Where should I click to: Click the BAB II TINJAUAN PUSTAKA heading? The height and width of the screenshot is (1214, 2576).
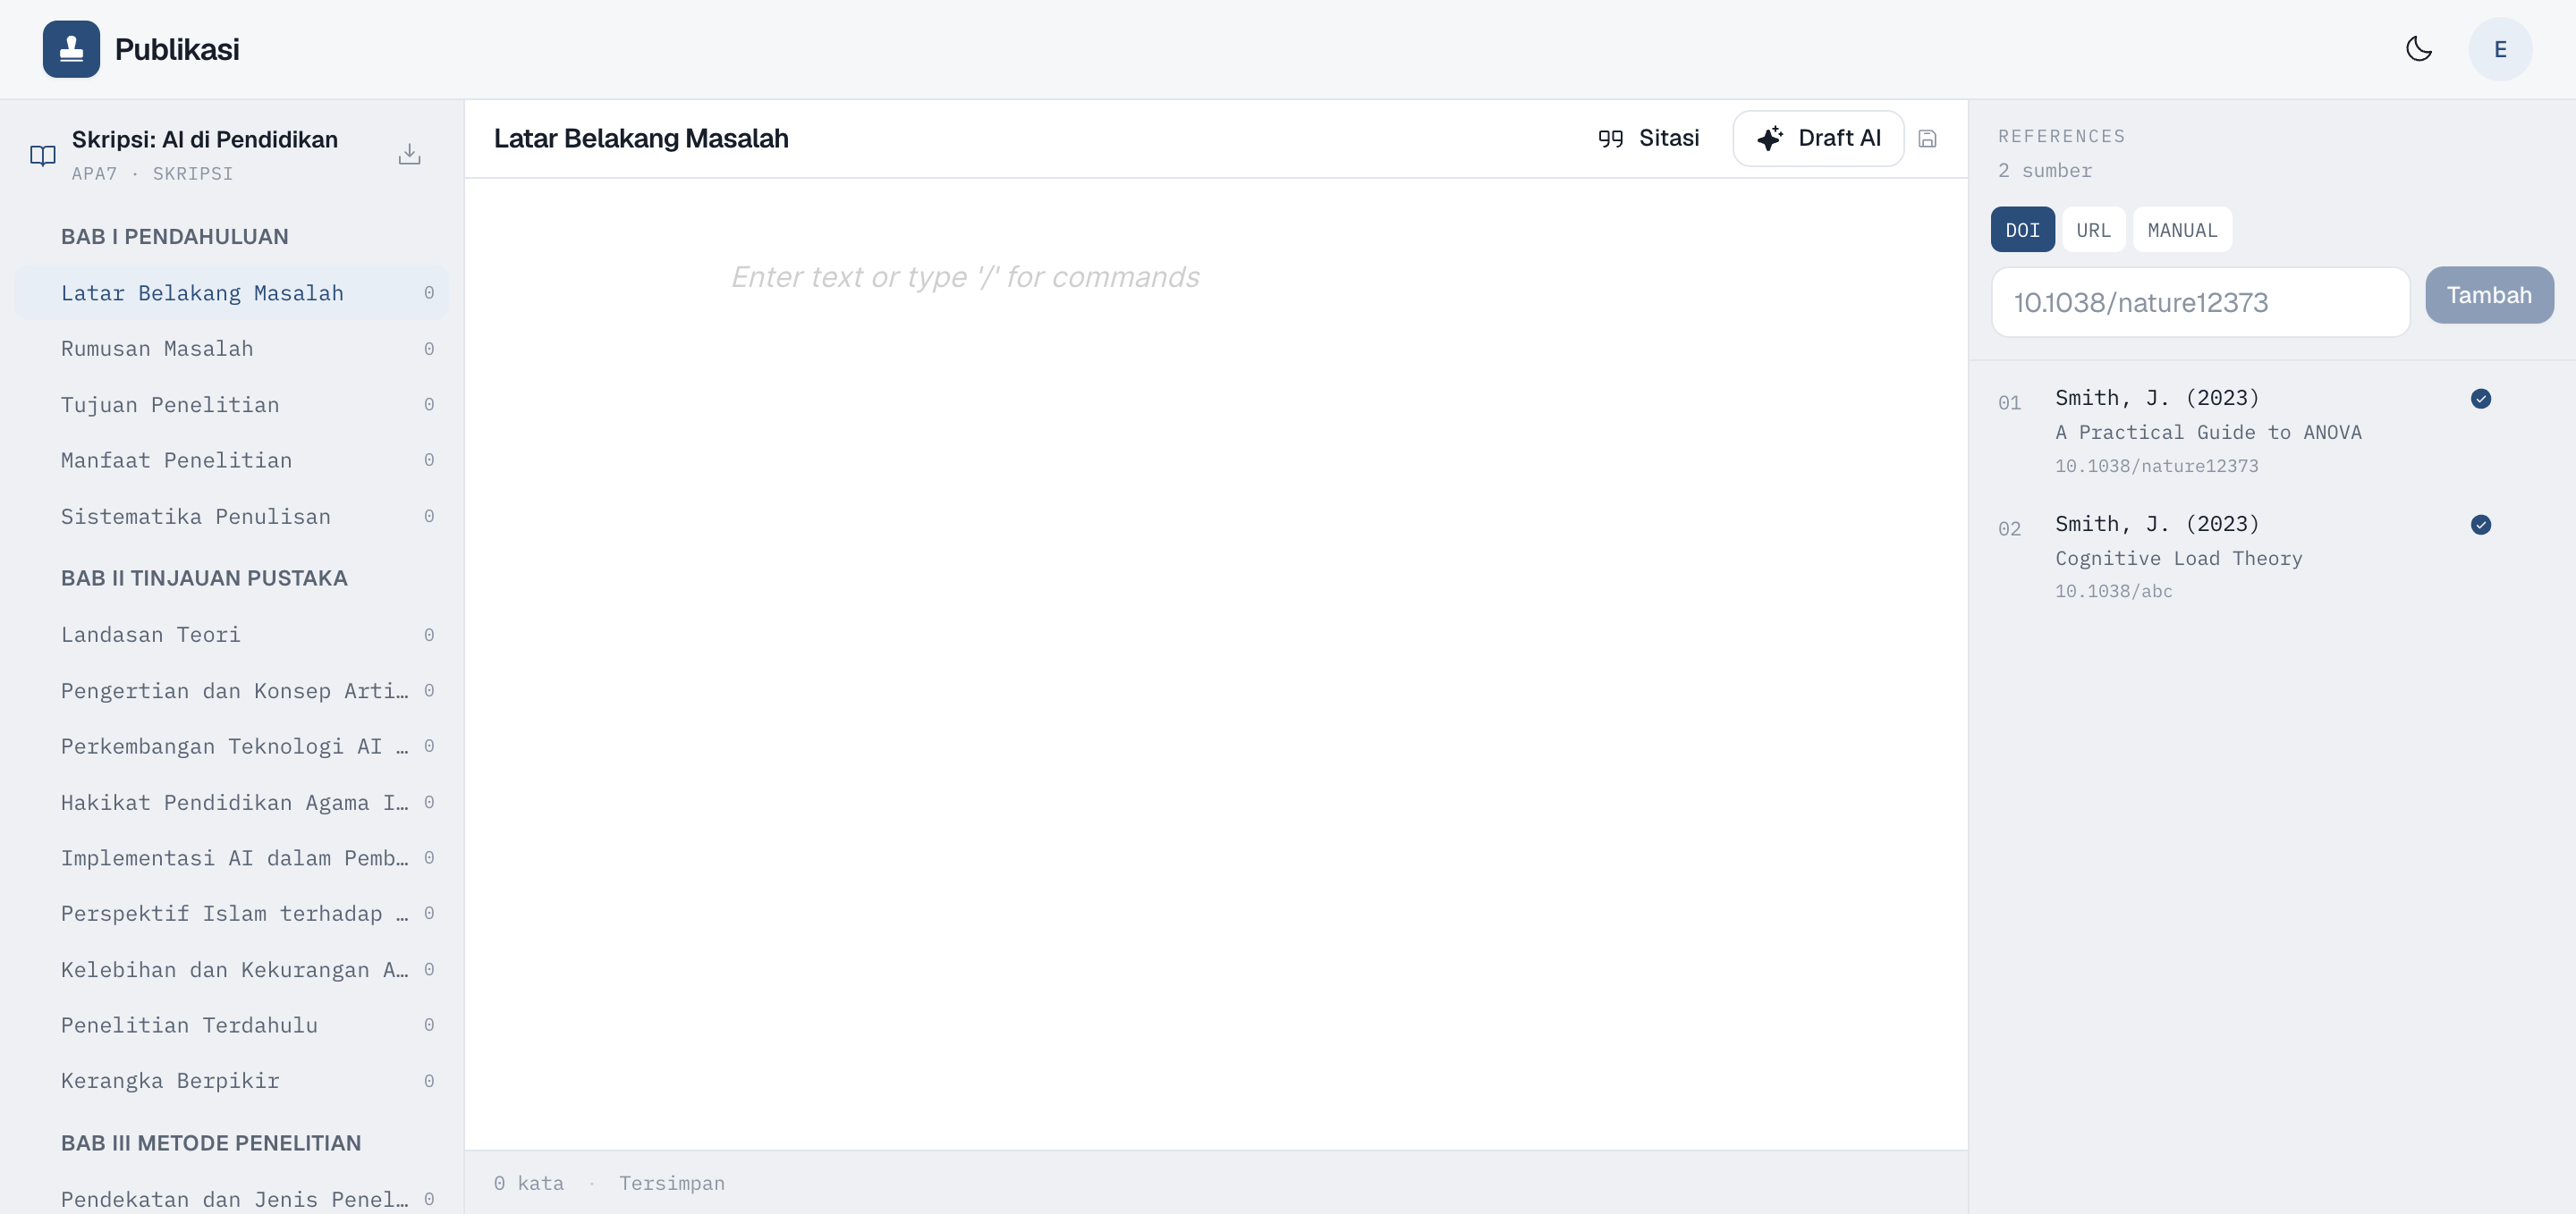pyautogui.click(x=204, y=578)
